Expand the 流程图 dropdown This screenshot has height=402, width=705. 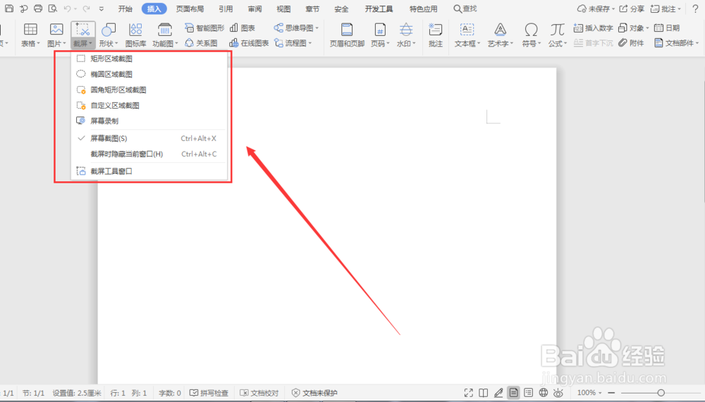pos(309,43)
